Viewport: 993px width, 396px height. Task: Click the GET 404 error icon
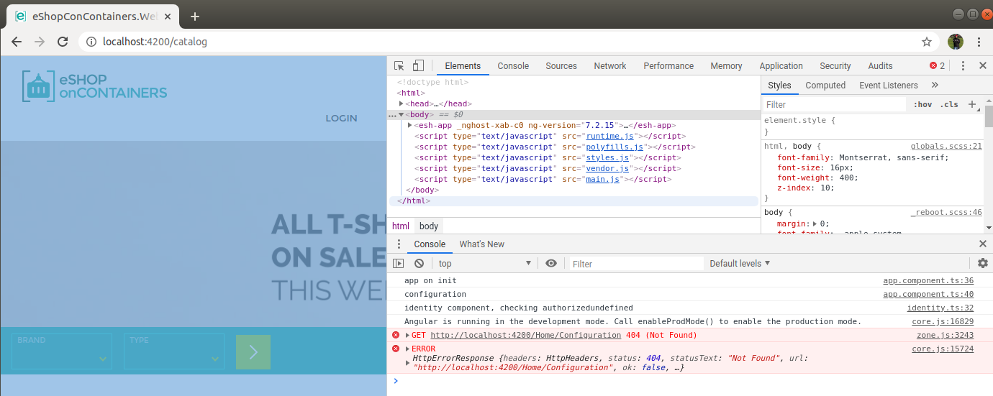[396, 336]
